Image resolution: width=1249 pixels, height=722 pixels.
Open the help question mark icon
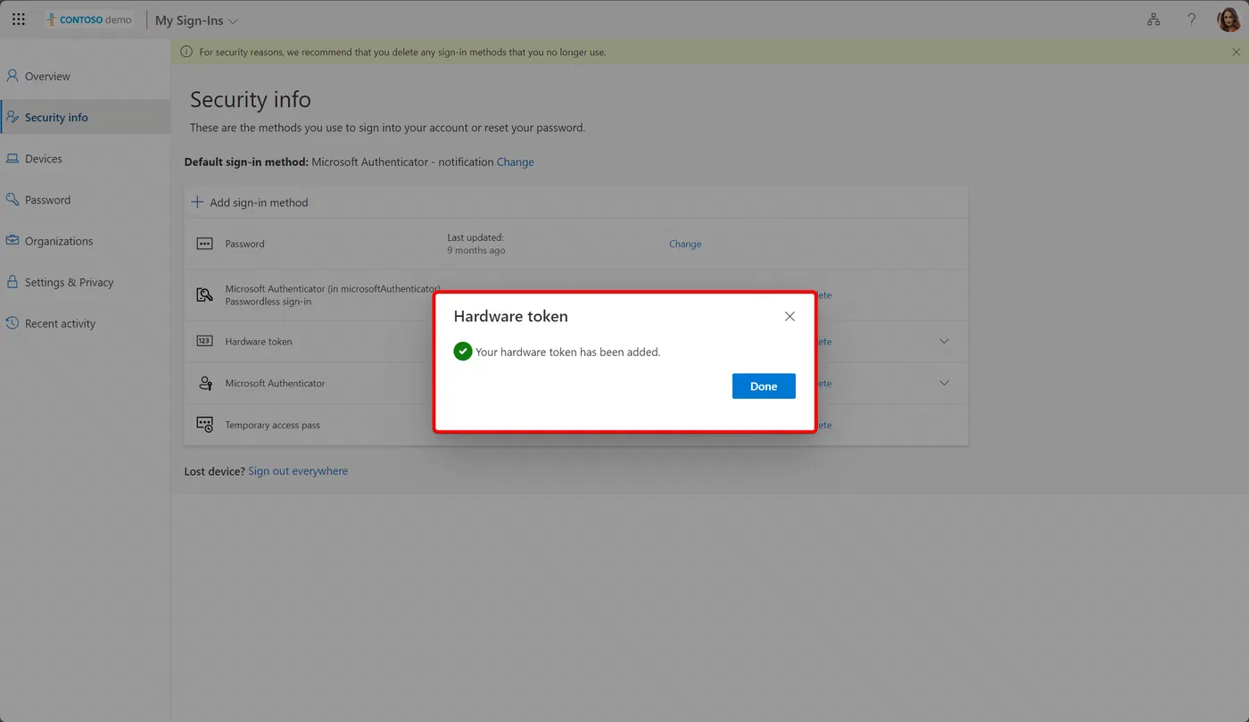pos(1192,20)
